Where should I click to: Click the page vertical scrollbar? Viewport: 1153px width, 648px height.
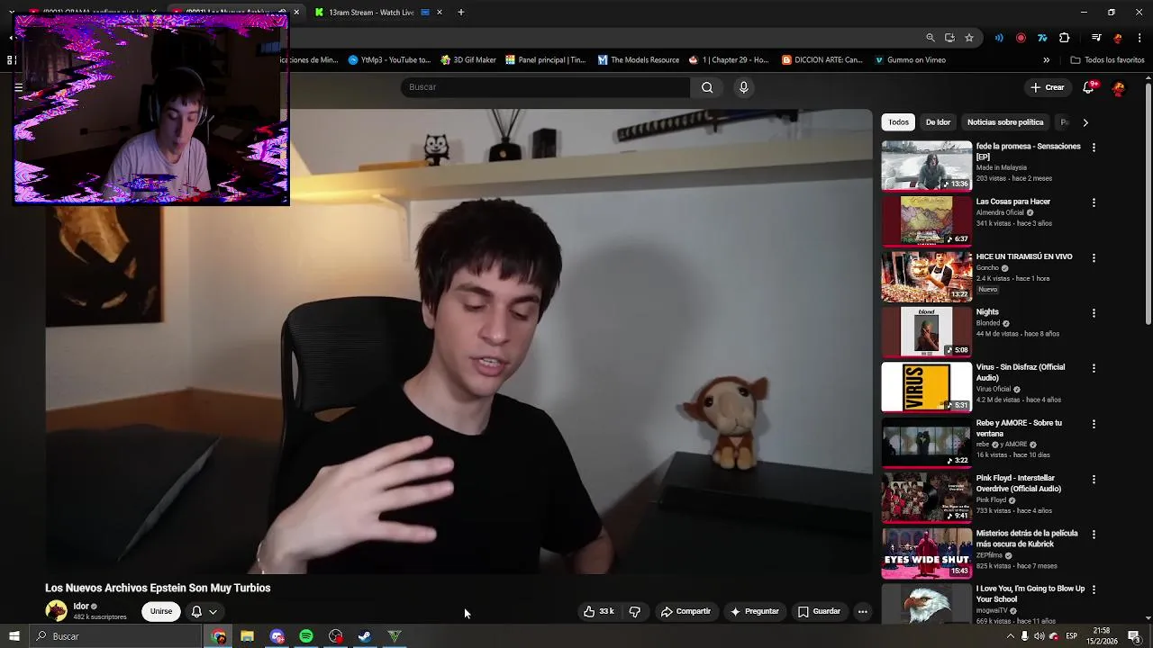coord(1148,203)
